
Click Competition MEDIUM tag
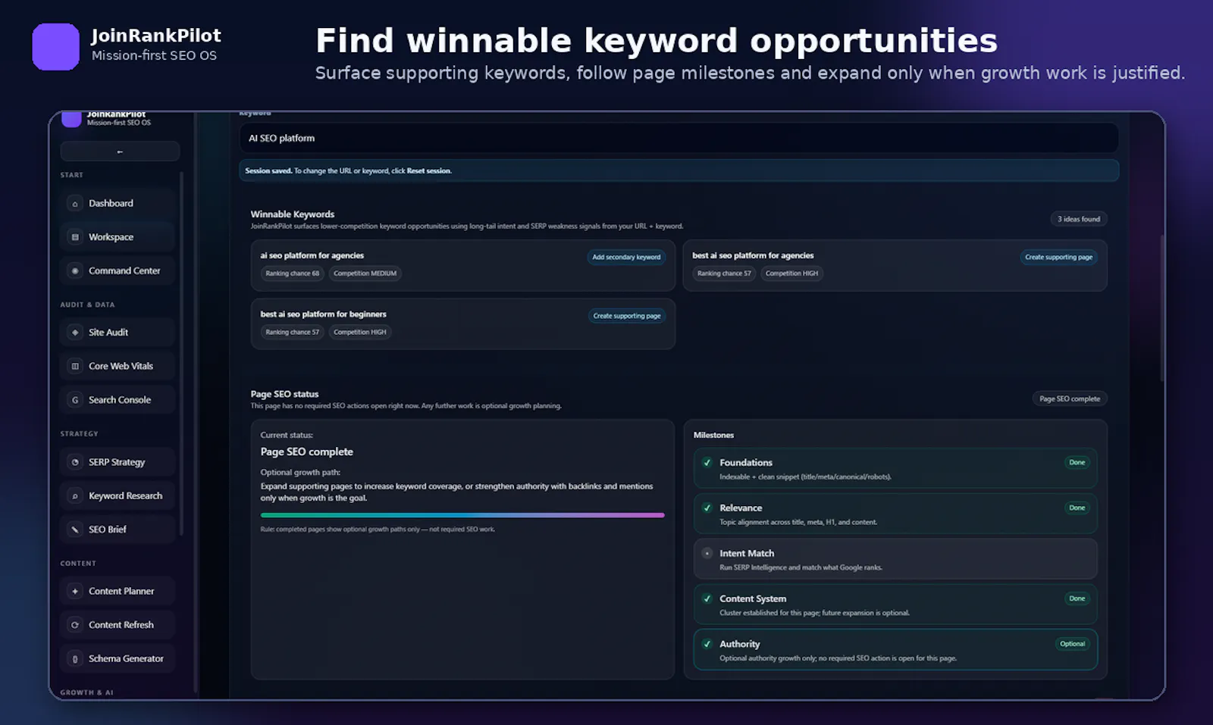(x=365, y=274)
